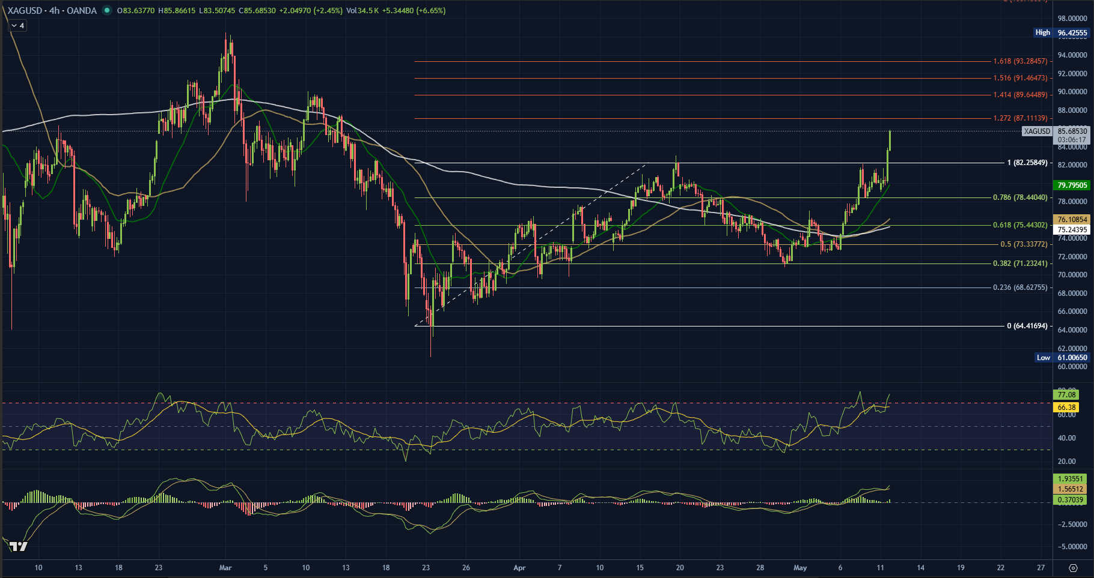Select Fib label 0.618 (75.44302)

tap(1020, 225)
